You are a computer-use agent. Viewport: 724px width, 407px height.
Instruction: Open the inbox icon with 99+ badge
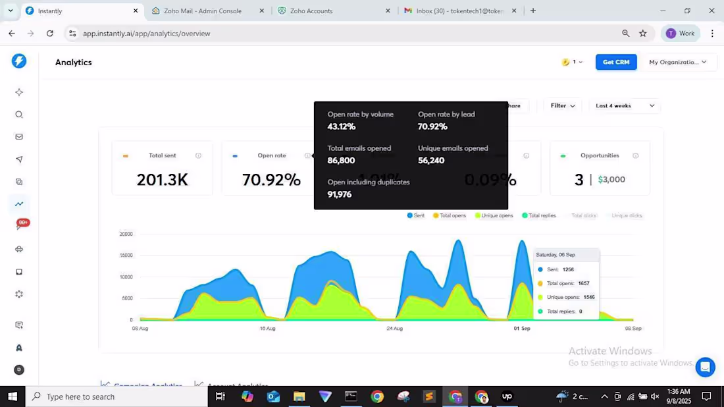(x=20, y=225)
